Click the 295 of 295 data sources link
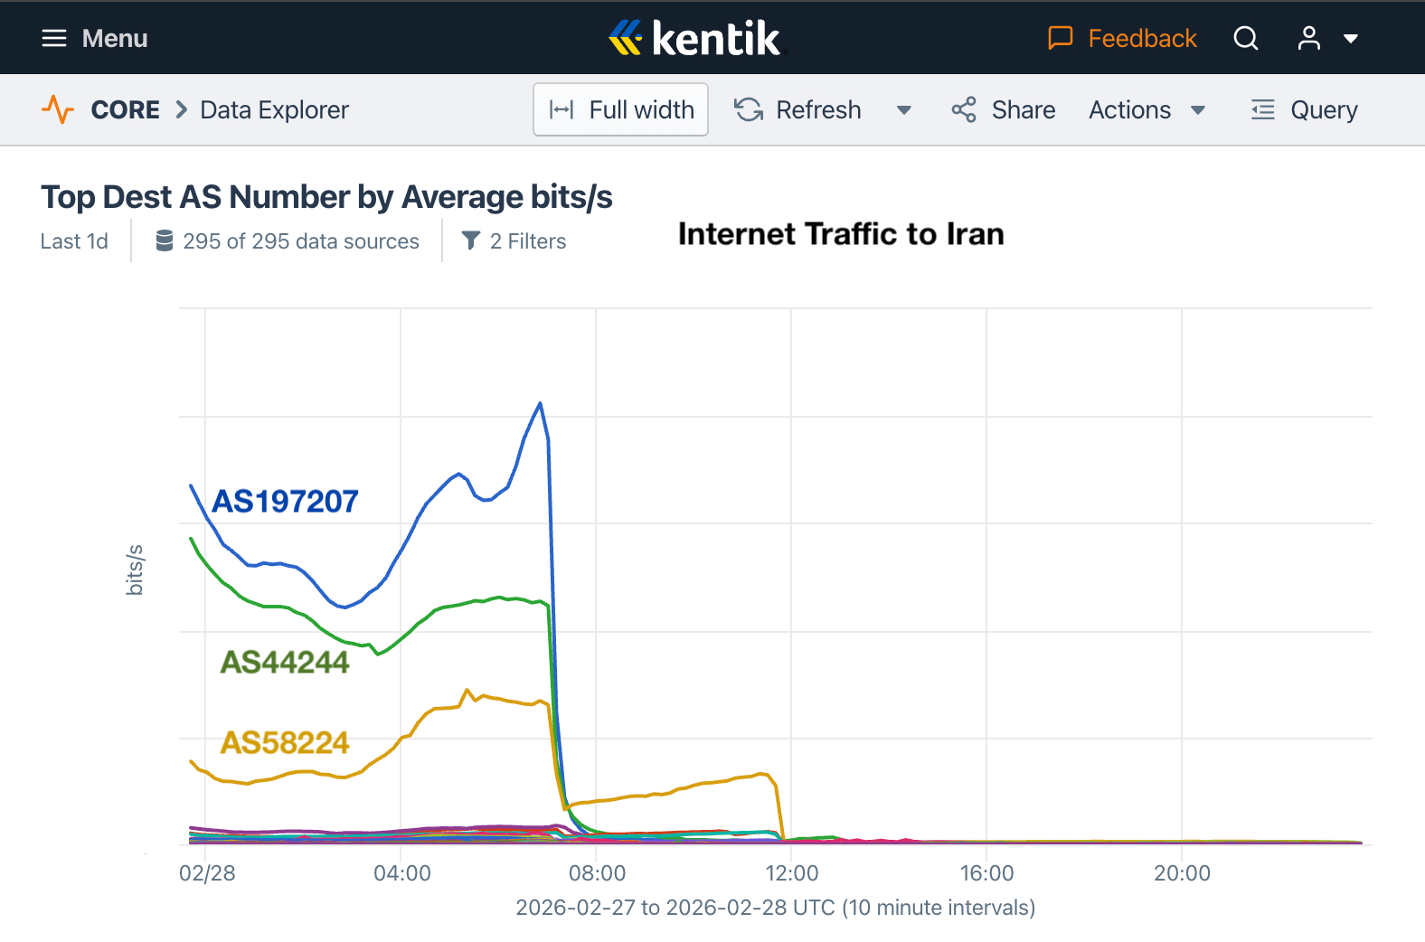 click(x=300, y=241)
